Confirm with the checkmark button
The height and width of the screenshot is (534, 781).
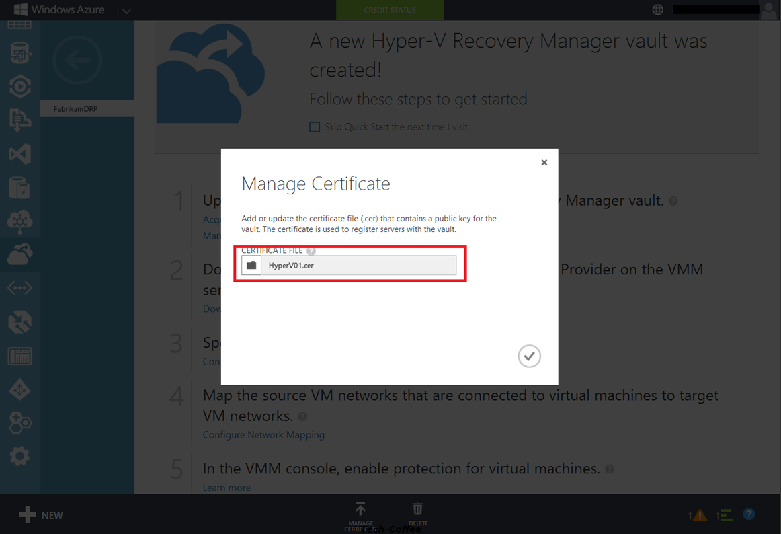[529, 356]
